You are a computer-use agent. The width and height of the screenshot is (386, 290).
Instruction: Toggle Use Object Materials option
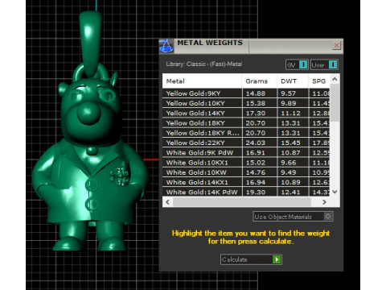(293, 217)
